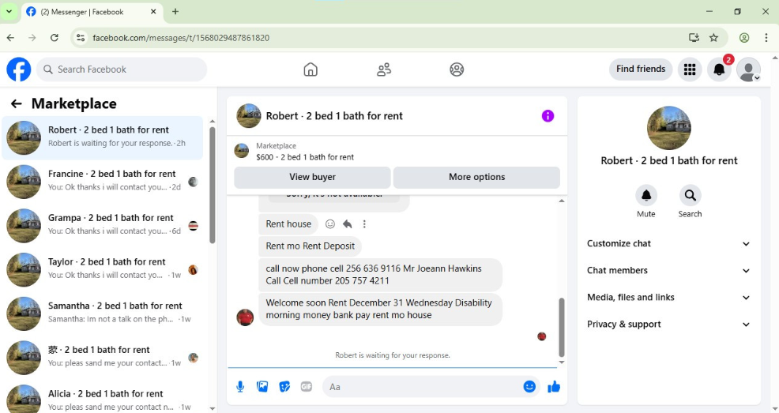This screenshot has height=413, width=779.
Task: Click the browser address bar URL
Action: click(181, 38)
